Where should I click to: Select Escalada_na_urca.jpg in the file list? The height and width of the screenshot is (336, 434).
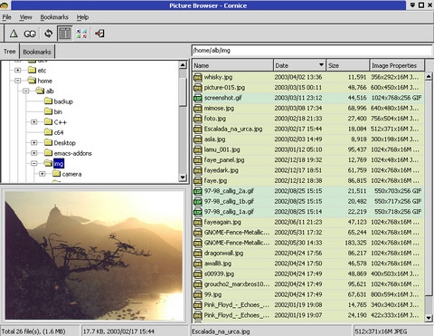click(x=308, y=130)
